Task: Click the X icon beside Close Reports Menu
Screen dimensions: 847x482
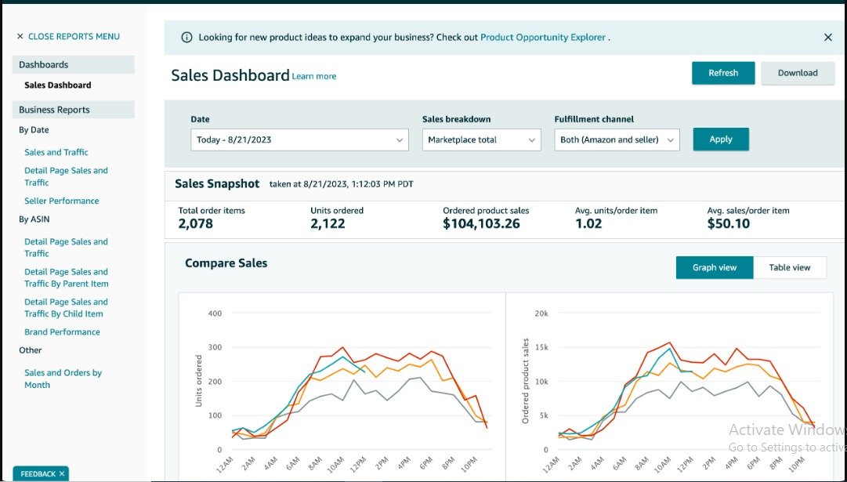Action: (x=20, y=37)
